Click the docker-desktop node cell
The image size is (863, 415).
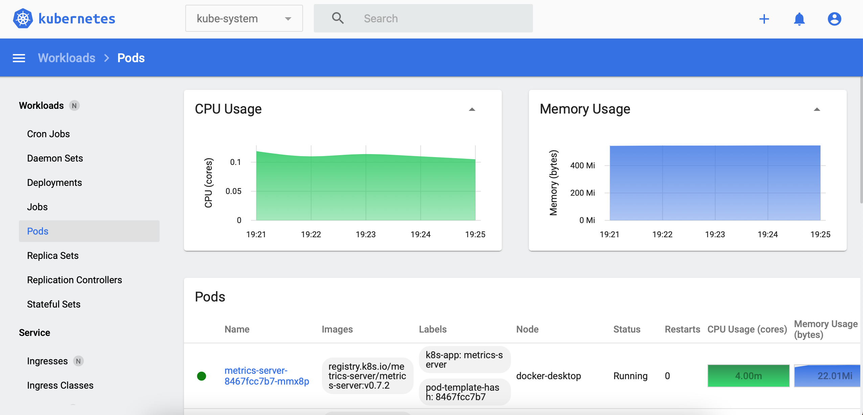[549, 376]
